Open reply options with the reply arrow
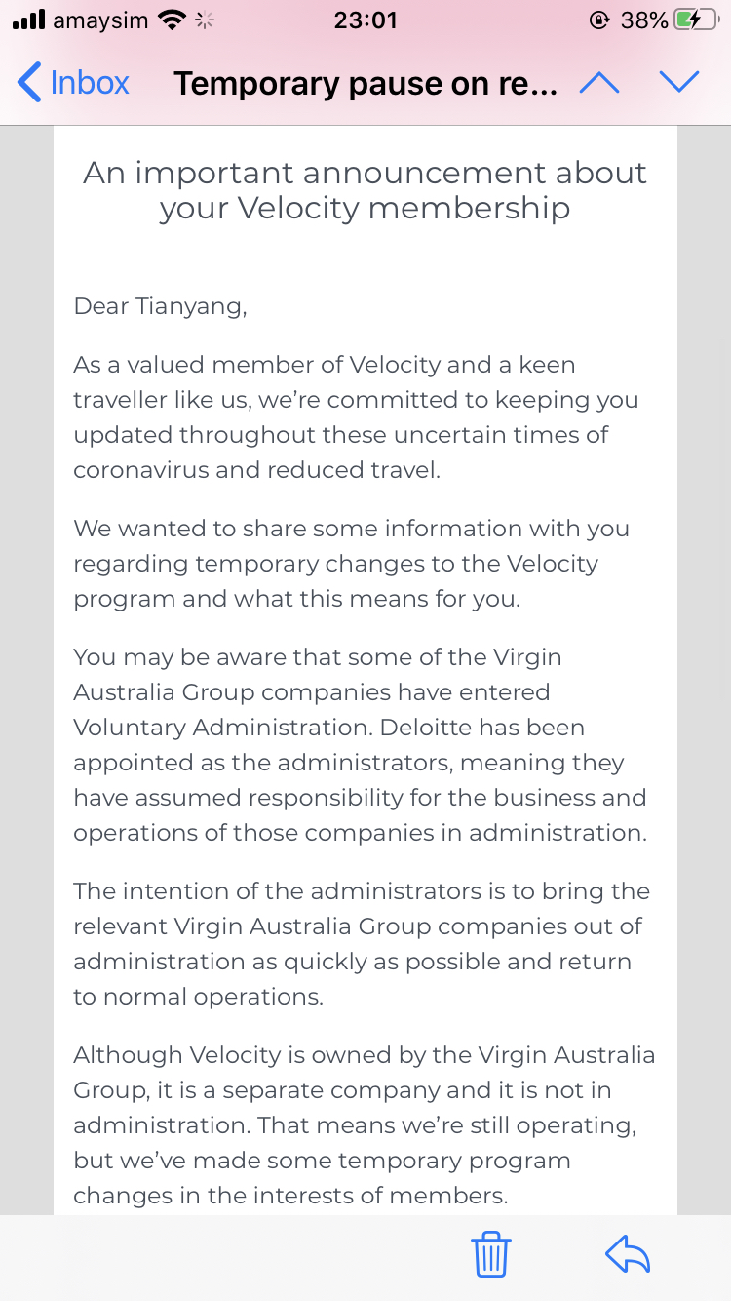Image resolution: width=731 pixels, height=1301 pixels. (628, 1254)
